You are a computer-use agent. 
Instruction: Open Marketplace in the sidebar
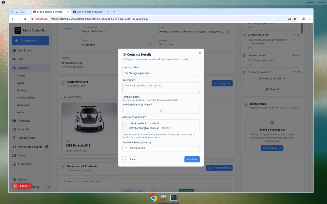23,105
